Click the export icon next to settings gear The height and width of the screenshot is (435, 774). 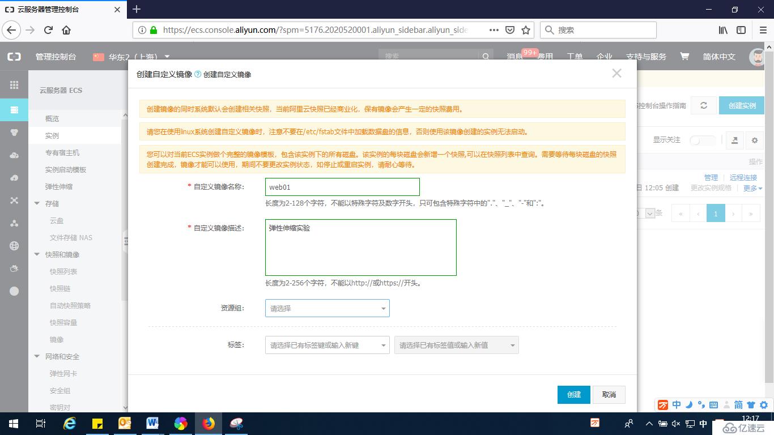coord(735,140)
